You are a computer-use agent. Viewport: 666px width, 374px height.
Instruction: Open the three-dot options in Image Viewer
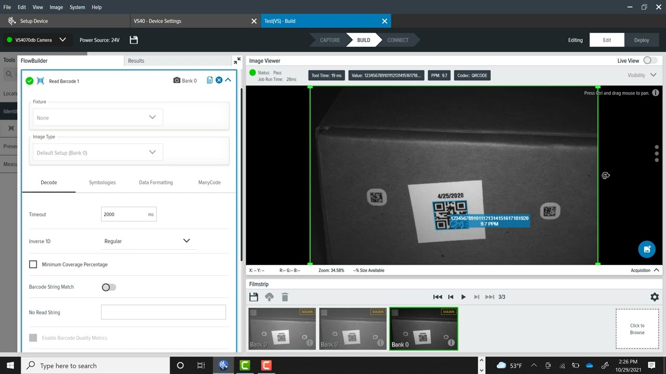657,154
